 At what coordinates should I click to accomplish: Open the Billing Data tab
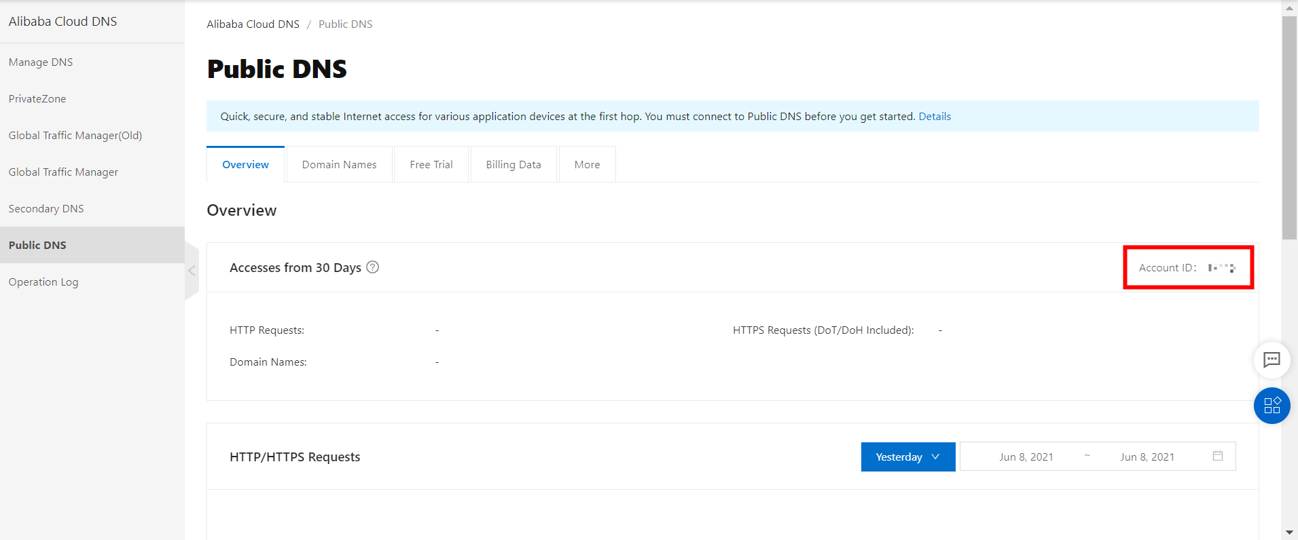tap(513, 164)
